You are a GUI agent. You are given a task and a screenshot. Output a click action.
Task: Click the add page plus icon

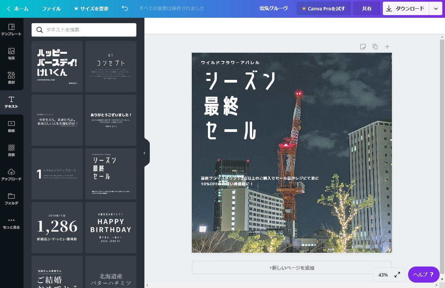tap(387, 47)
